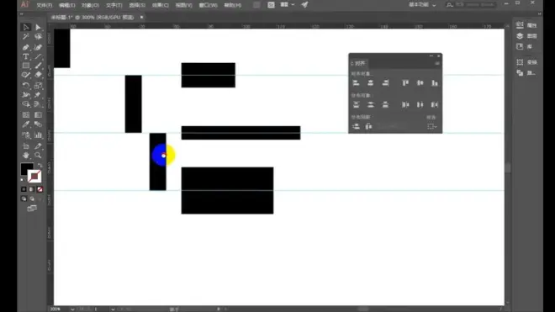Select the Blend tool
The height and width of the screenshot is (312, 555).
point(38,124)
